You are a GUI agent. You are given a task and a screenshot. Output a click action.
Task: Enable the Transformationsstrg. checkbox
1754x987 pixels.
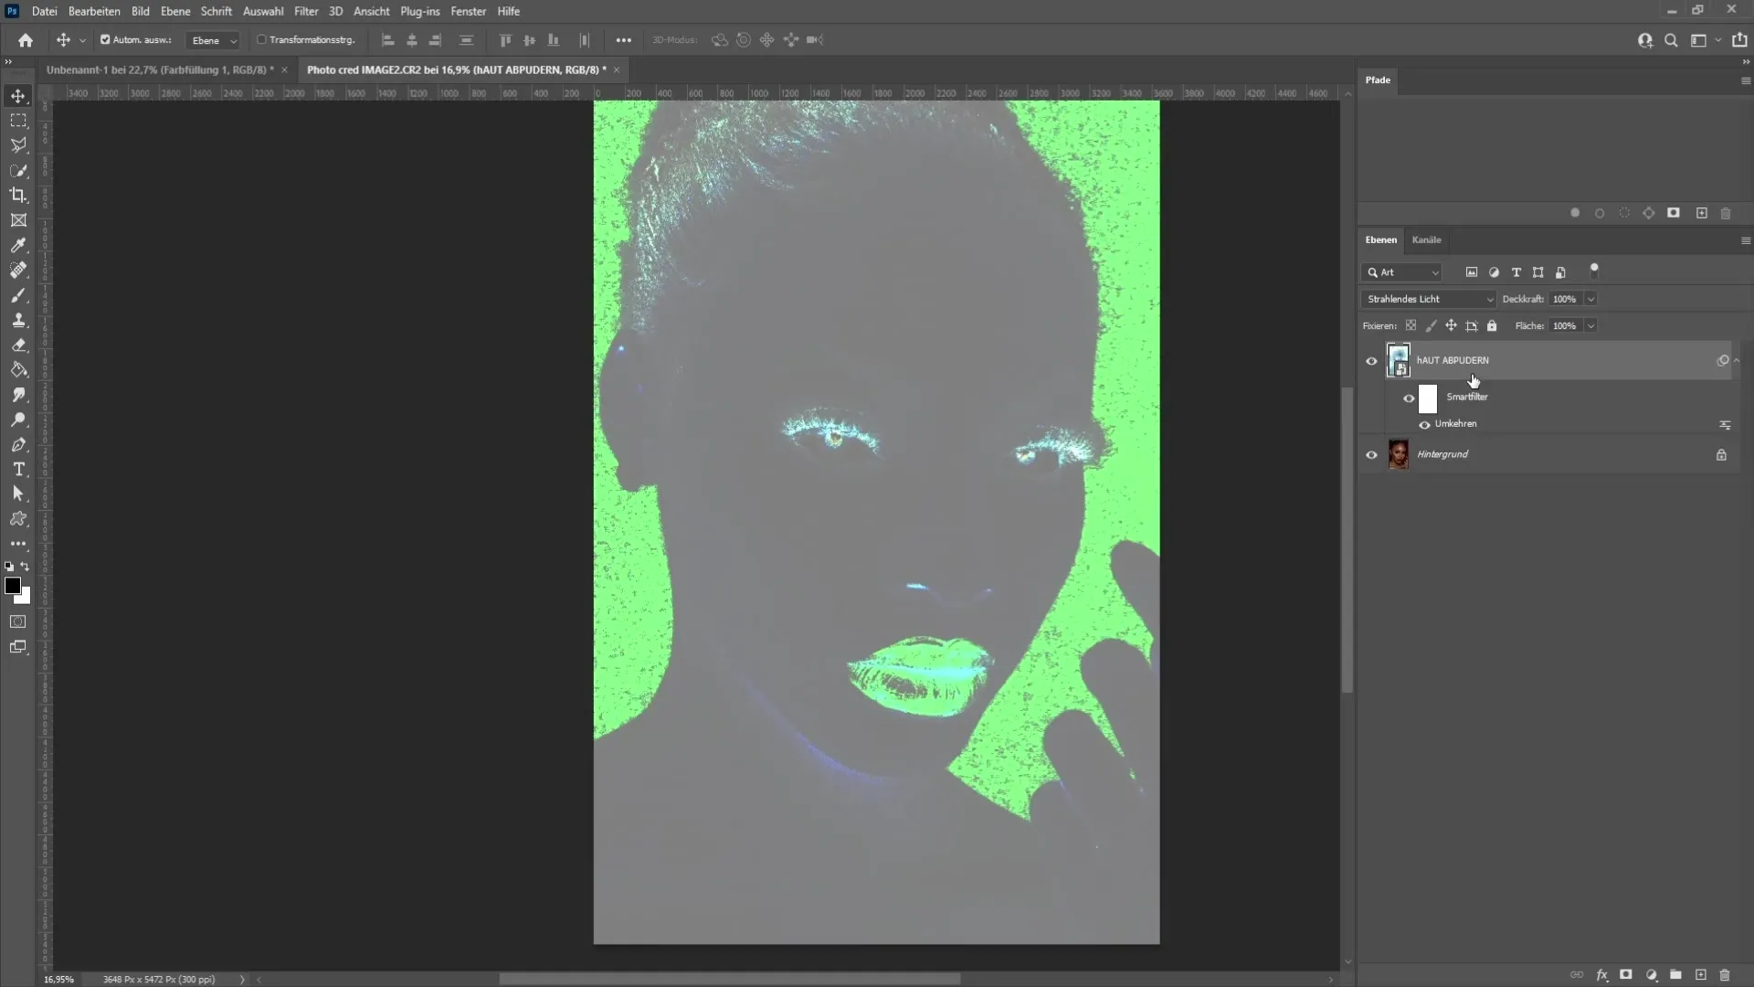point(261,40)
